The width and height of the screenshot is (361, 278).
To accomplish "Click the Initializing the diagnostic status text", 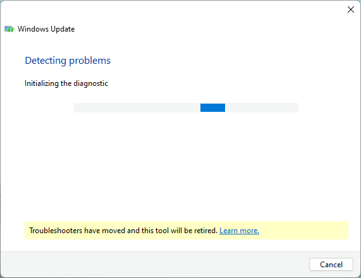I will (66, 83).
